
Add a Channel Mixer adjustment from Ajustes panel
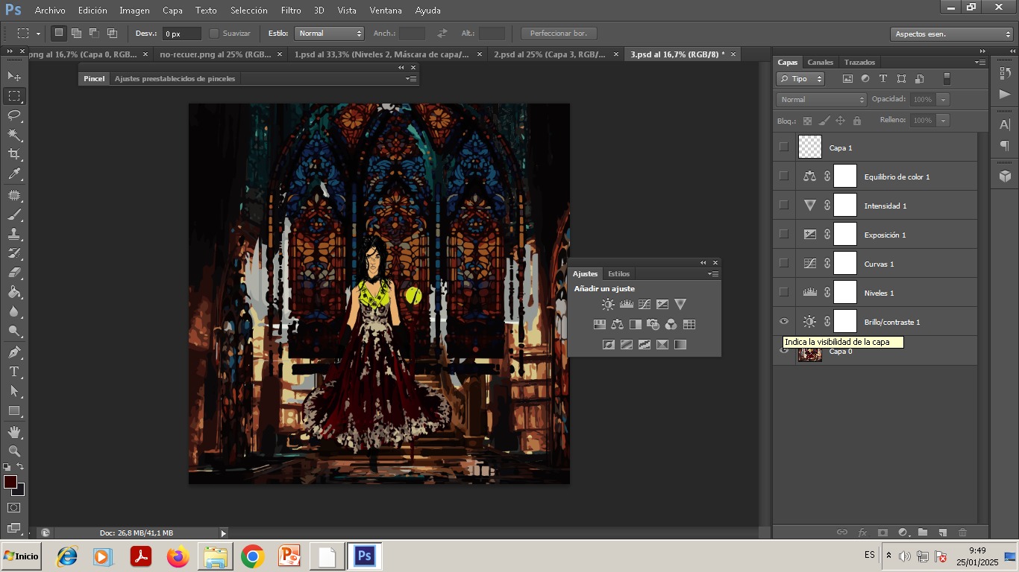pyautogui.click(x=671, y=325)
